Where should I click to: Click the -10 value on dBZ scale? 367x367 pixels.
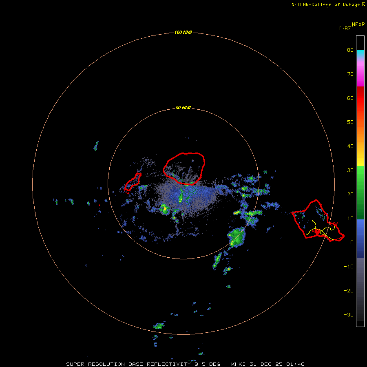(349, 267)
